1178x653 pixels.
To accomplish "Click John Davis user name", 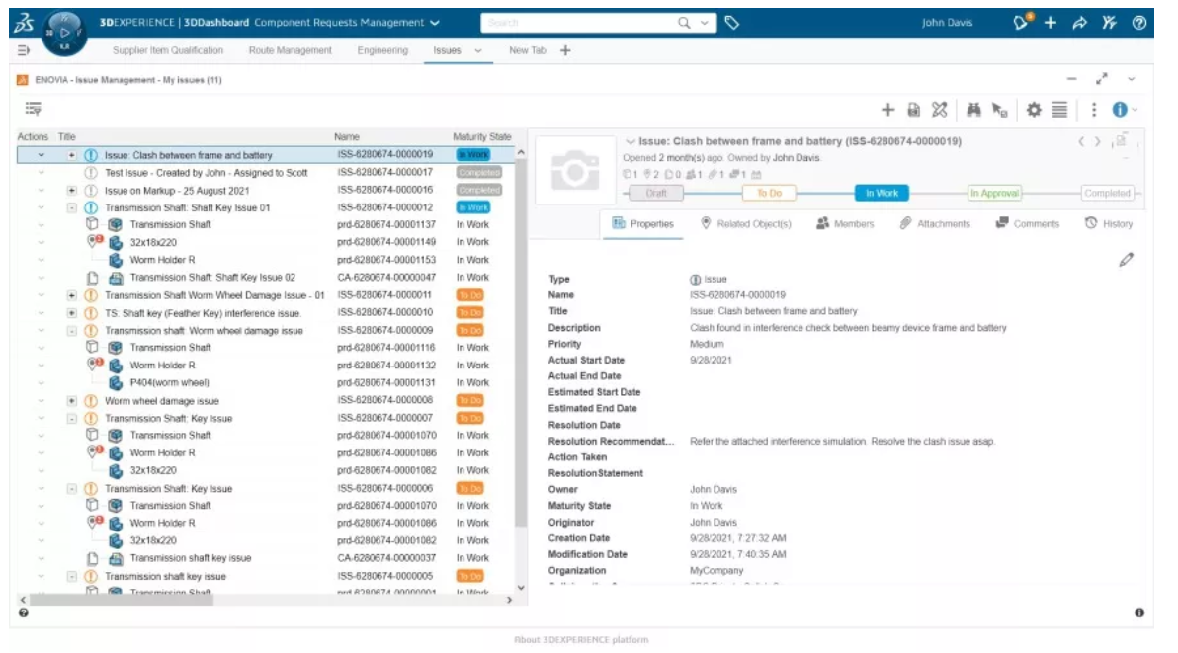I will point(947,23).
